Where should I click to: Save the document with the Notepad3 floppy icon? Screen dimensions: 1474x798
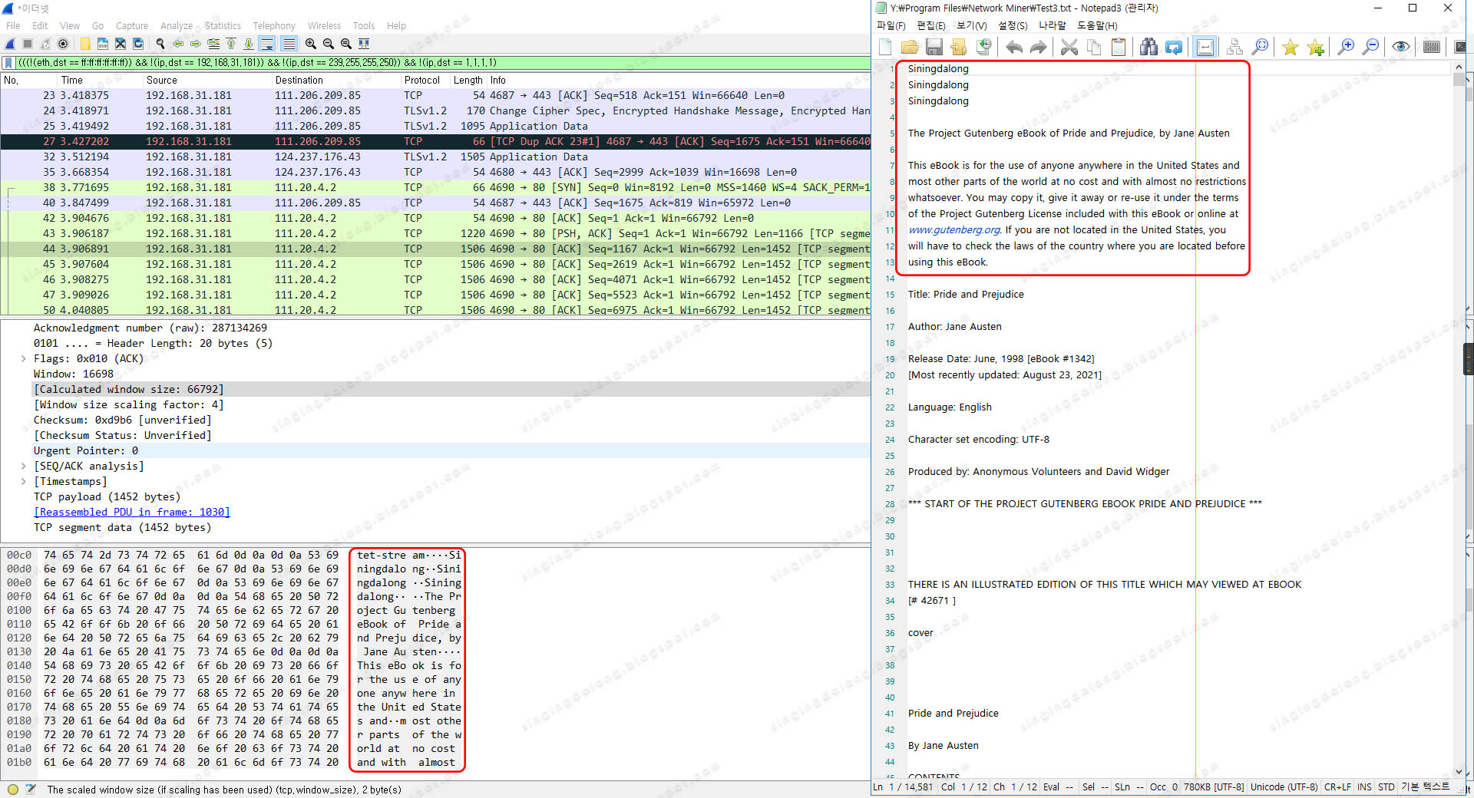pyautogui.click(x=934, y=47)
